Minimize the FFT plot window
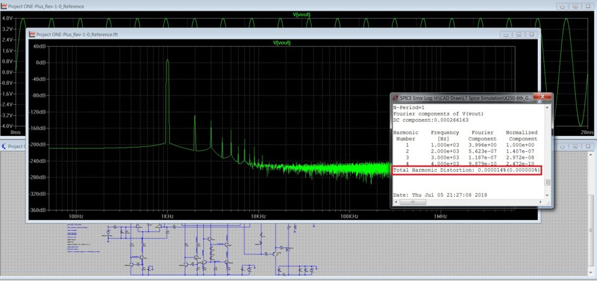Viewport: 597px width, 281px height. tap(506, 35)
